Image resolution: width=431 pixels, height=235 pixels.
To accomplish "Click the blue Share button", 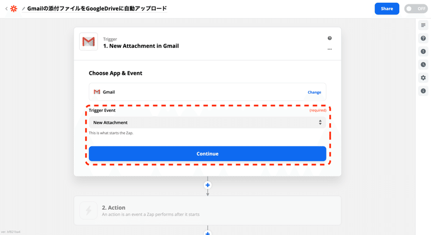I will (x=387, y=9).
